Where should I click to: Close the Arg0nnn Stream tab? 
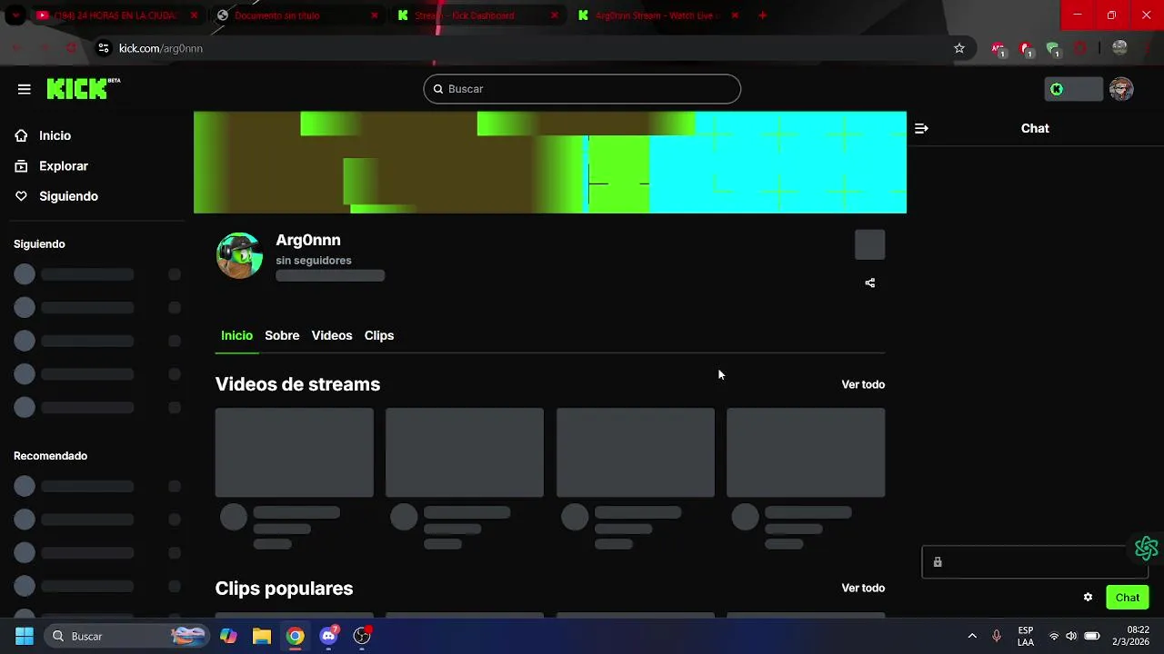pyautogui.click(x=735, y=15)
